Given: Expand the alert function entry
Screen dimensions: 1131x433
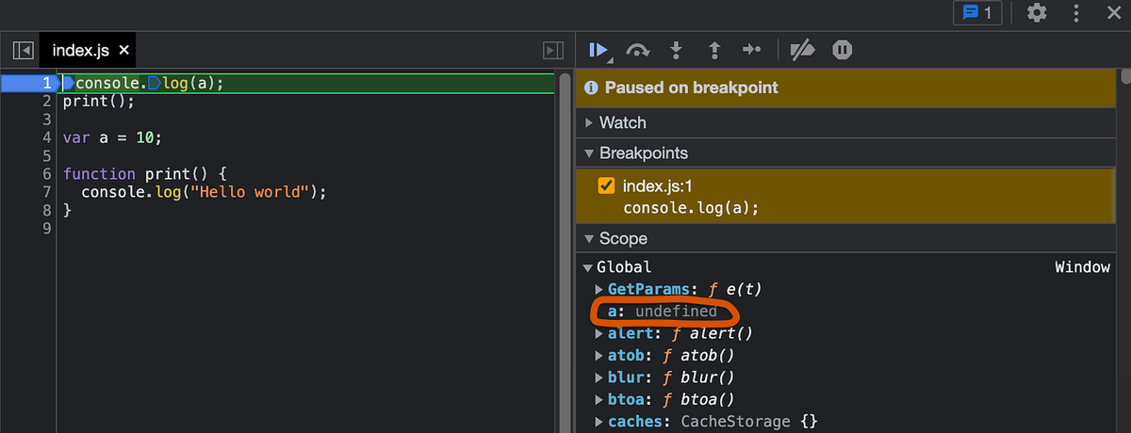Looking at the screenshot, I should click(x=599, y=333).
